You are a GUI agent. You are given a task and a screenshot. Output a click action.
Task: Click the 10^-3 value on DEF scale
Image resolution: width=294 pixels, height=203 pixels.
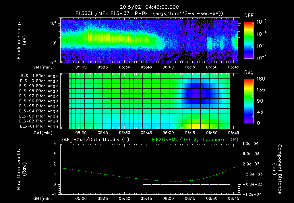(261, 22)
